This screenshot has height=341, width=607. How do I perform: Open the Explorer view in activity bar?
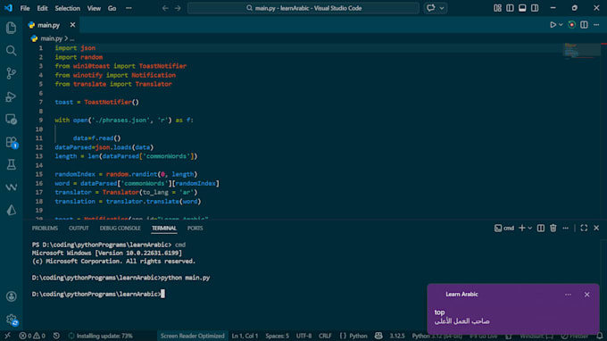click(12, 28)
